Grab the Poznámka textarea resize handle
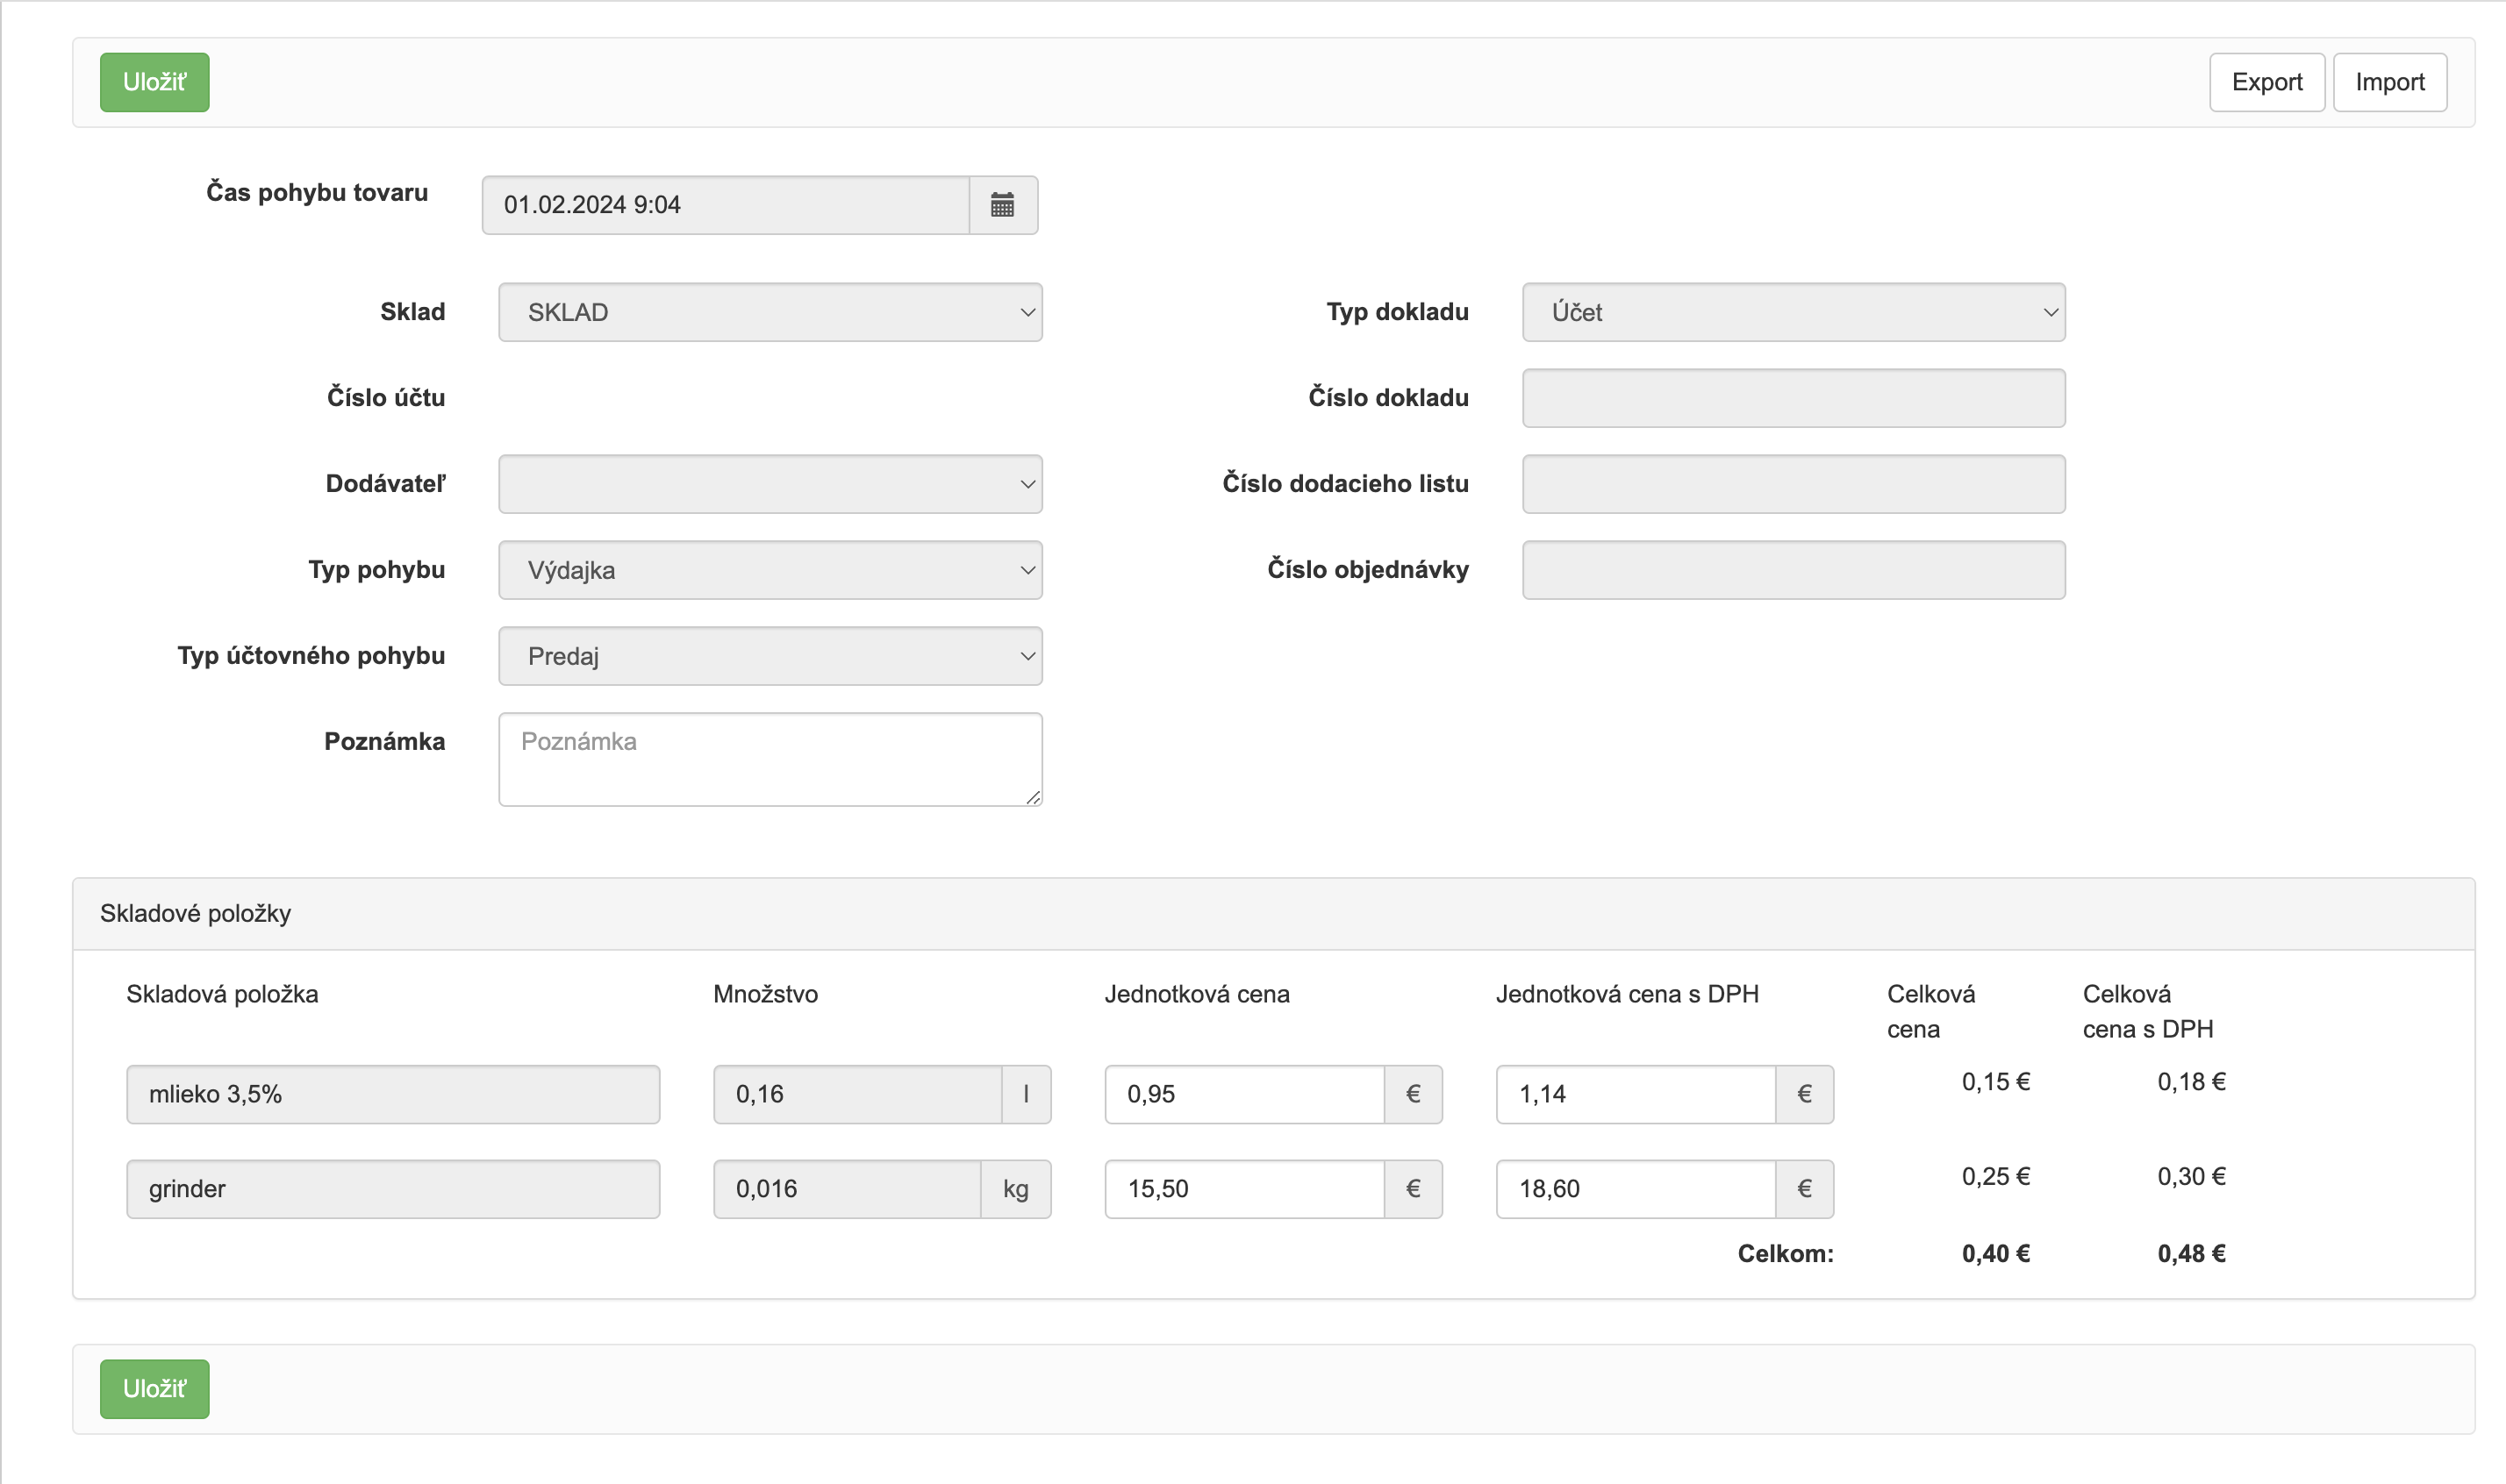Viewport: 2506px width, 1484px height. point(1034,797)
